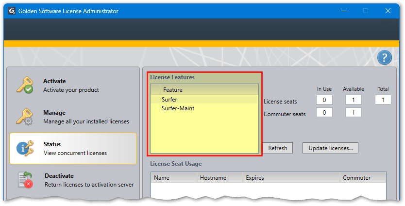Open help via the question mark icon
The height and width of the screenshot is (206, 405).
pos(384,57)
